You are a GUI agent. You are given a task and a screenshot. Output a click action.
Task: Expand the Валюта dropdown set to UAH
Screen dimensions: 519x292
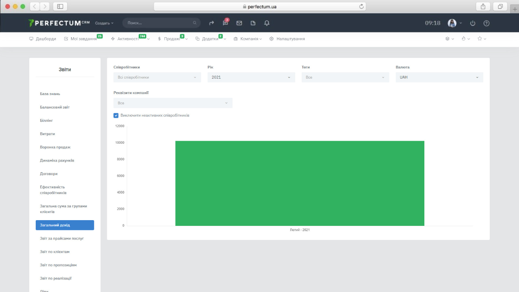(439, 77)
